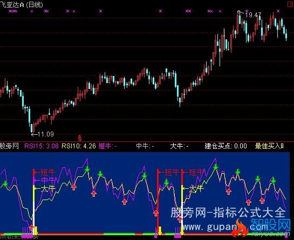Click the 中牛: - value in indicator header
Viewport: 294px width, 240px height.
tap(145, 146)
